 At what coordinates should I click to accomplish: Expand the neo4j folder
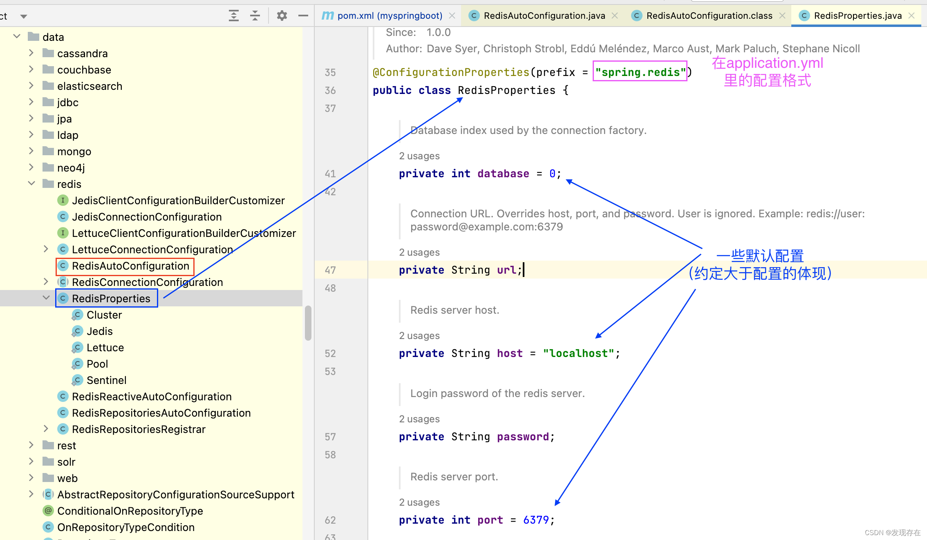(x=31, y=167)
